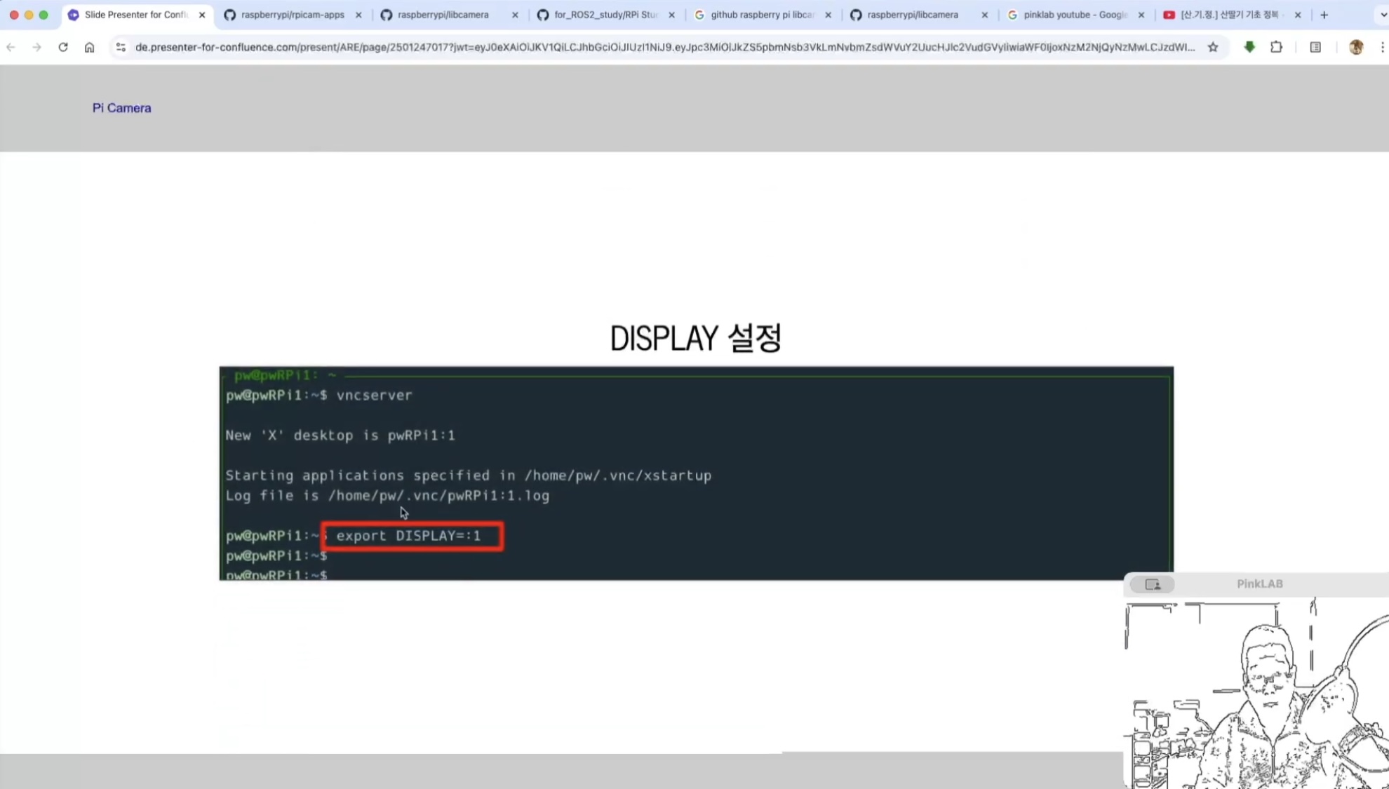Click the browser reload icon
Screen dimensions: 1389x789
[x=63, y=47]
